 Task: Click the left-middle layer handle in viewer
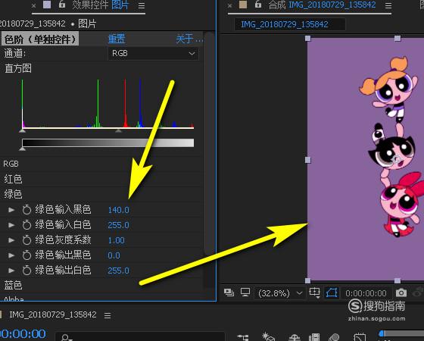307,160
